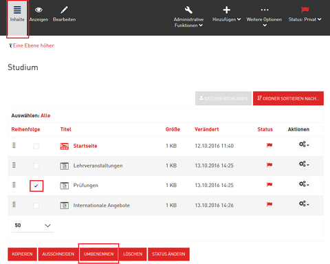
Task: Grab the drag handle of Prüfungen row
Action: point(14,185)
